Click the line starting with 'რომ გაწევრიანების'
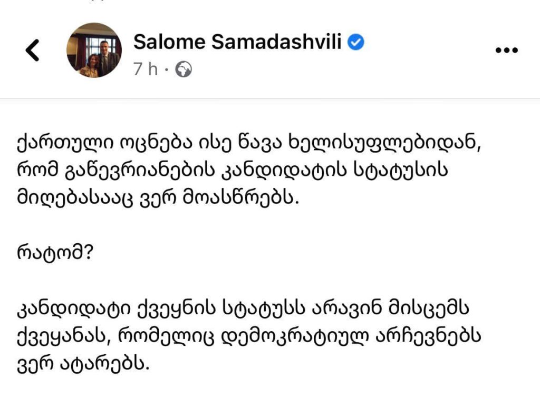 pos(233,171)
